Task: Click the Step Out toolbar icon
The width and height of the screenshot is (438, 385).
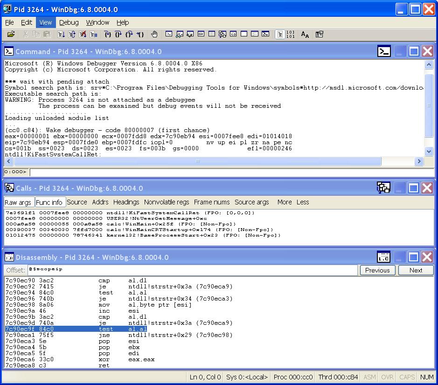Action: (x=129, y=35)
